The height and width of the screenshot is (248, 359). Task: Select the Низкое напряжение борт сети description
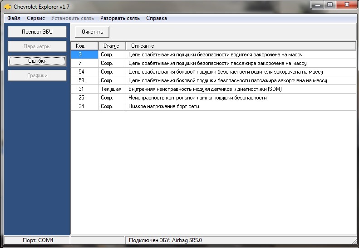point(241,106)
